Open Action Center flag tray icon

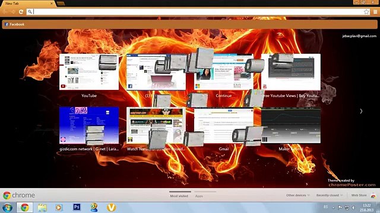click(340, 208)
